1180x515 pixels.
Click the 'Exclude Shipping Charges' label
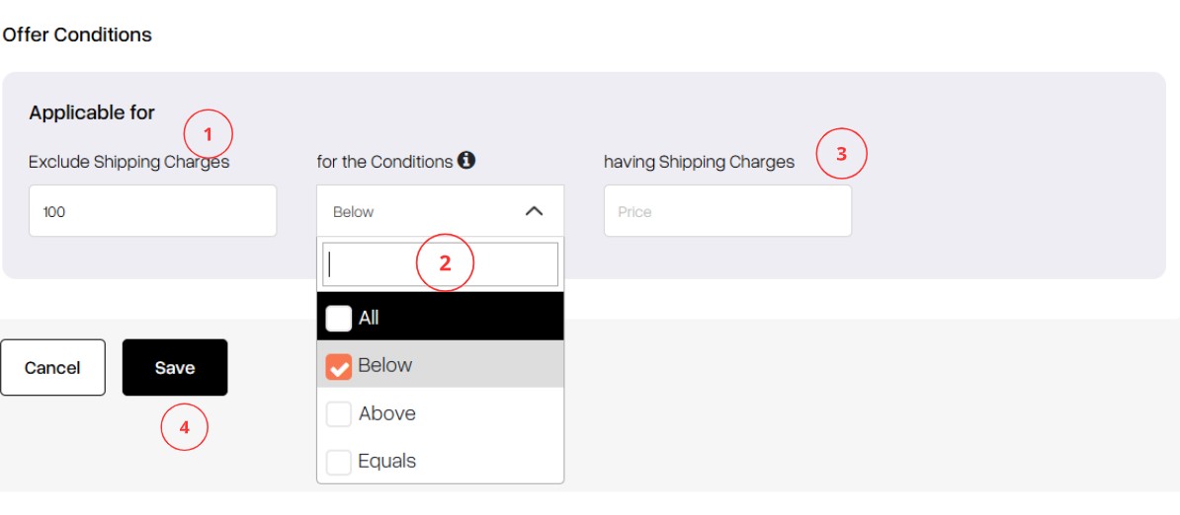(x=128, y=162)
